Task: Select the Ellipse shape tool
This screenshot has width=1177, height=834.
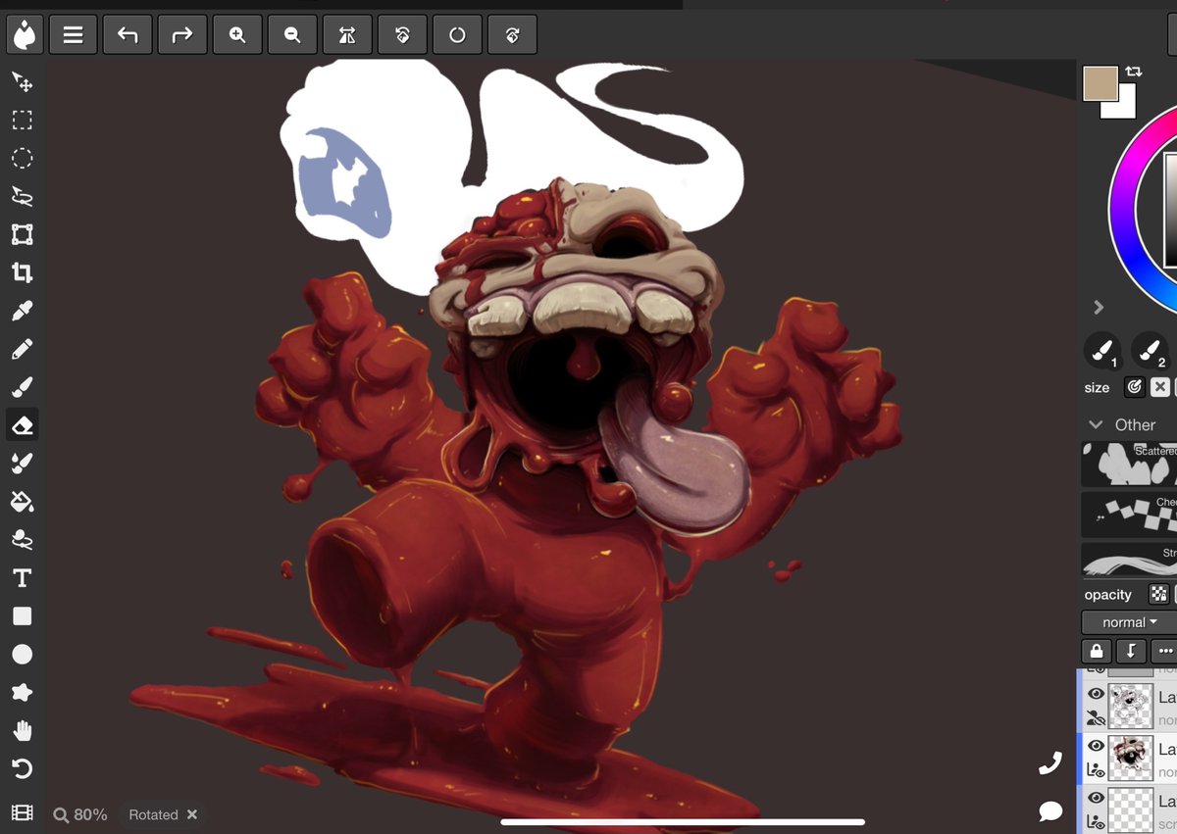Action: pyautogui.click(x=22, y=655)
